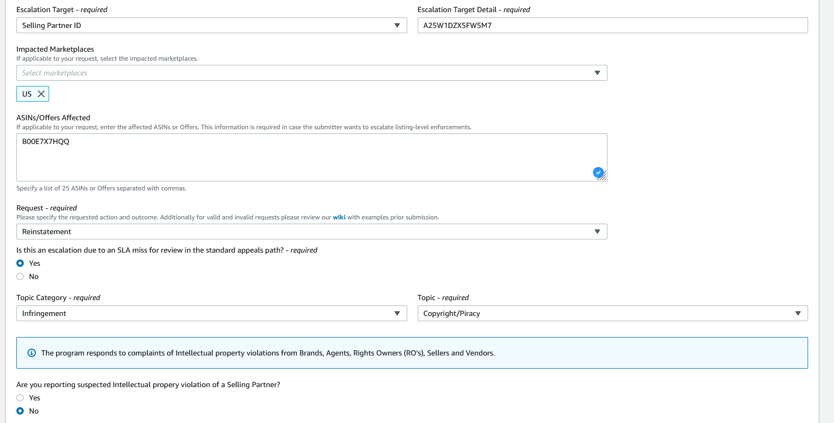Viewport: 834px width, 423px height.
Task: Expand the Select marketplaces dropdown
Action: 312,73
